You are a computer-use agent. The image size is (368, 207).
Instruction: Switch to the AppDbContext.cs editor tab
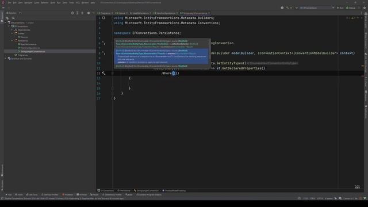click(140, 13)
